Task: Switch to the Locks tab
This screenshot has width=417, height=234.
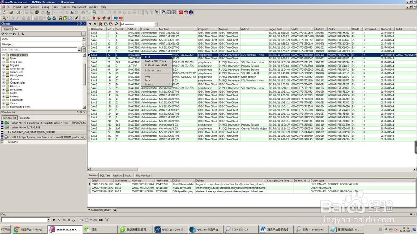Action: (x=128, y=175)
